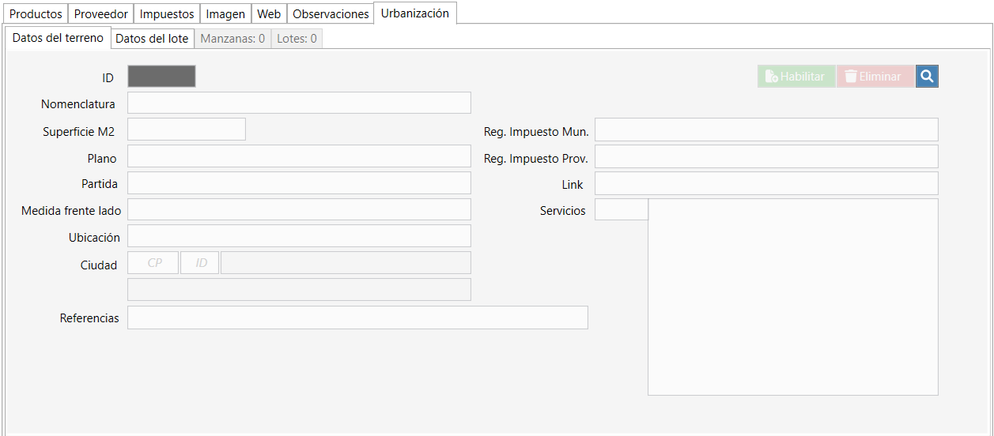Open the Impuestos tab
Screen dimensions: 994x436
(x=167, y=14)
